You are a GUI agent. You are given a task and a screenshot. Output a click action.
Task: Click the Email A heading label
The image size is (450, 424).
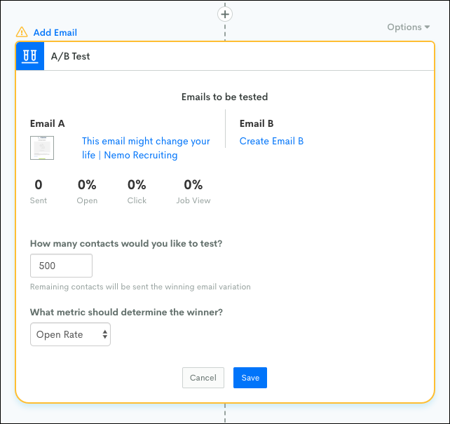pos(48,123)
